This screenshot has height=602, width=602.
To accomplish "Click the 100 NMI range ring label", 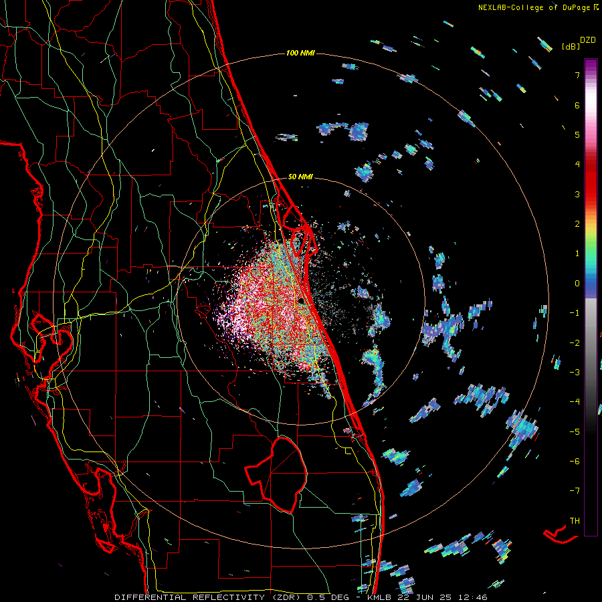I will [300, 53].
